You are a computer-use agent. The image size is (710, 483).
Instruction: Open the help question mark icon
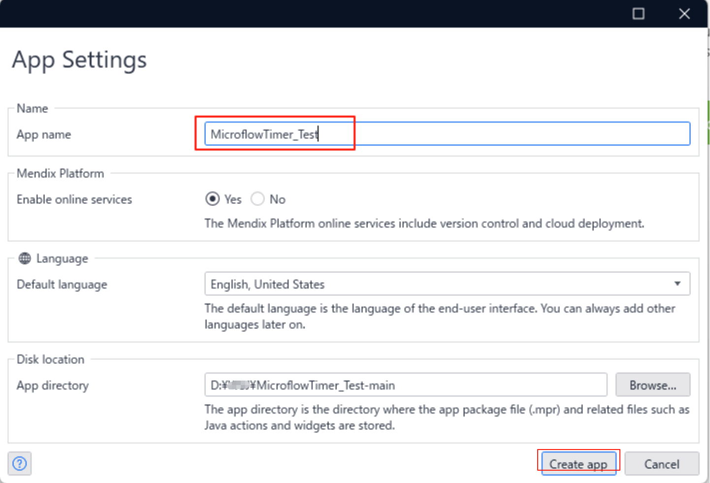(20, 463)
